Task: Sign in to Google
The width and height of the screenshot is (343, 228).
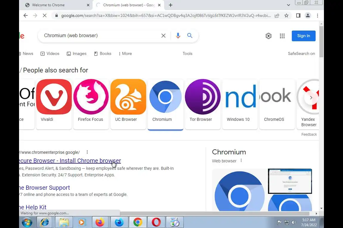Action: pos(303,36)
